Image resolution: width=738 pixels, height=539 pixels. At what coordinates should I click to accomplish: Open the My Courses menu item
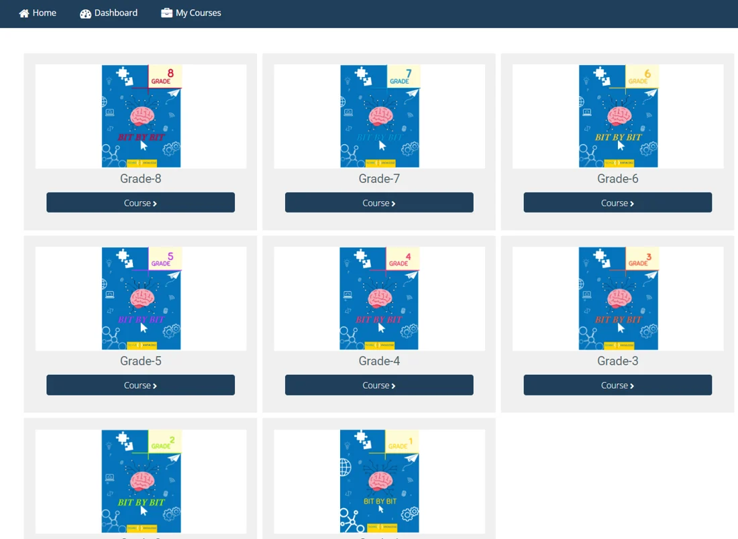tap(191, 13)
